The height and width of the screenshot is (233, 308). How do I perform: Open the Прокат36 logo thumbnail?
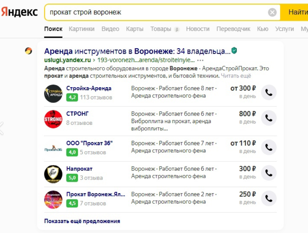coord(53,149)
